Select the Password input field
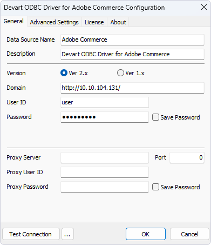This screenshot has width=211, height=245. coord(105,117)
